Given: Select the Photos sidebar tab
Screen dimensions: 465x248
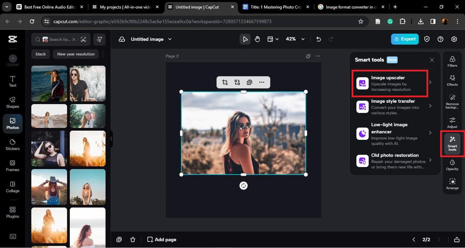Looking at the screenshot, I should [x=13, y=123].
